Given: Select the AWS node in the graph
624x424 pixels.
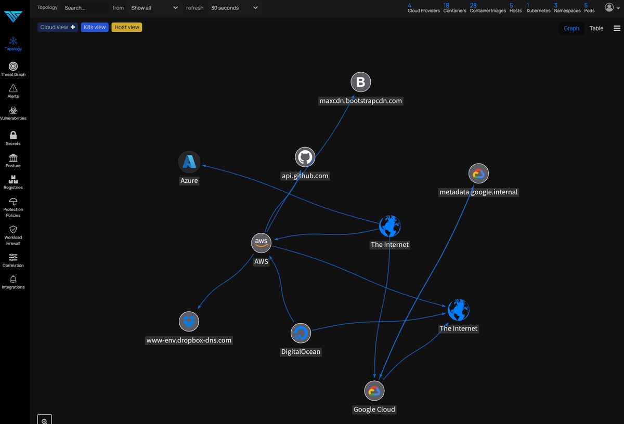Looking at the screenshot, I should 261,242.
